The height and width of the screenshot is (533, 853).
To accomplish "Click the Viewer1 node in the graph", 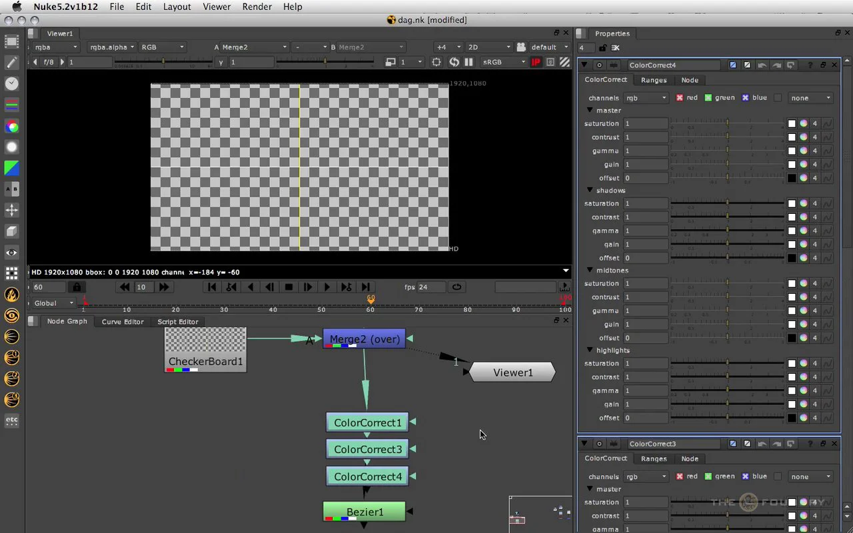I will pos(512,372).
